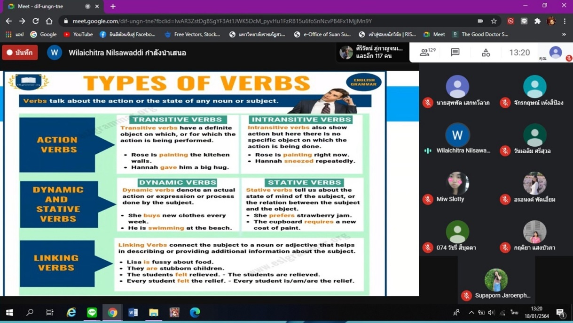Expand hidden system tray icons arrow

(x=471, y=313)
